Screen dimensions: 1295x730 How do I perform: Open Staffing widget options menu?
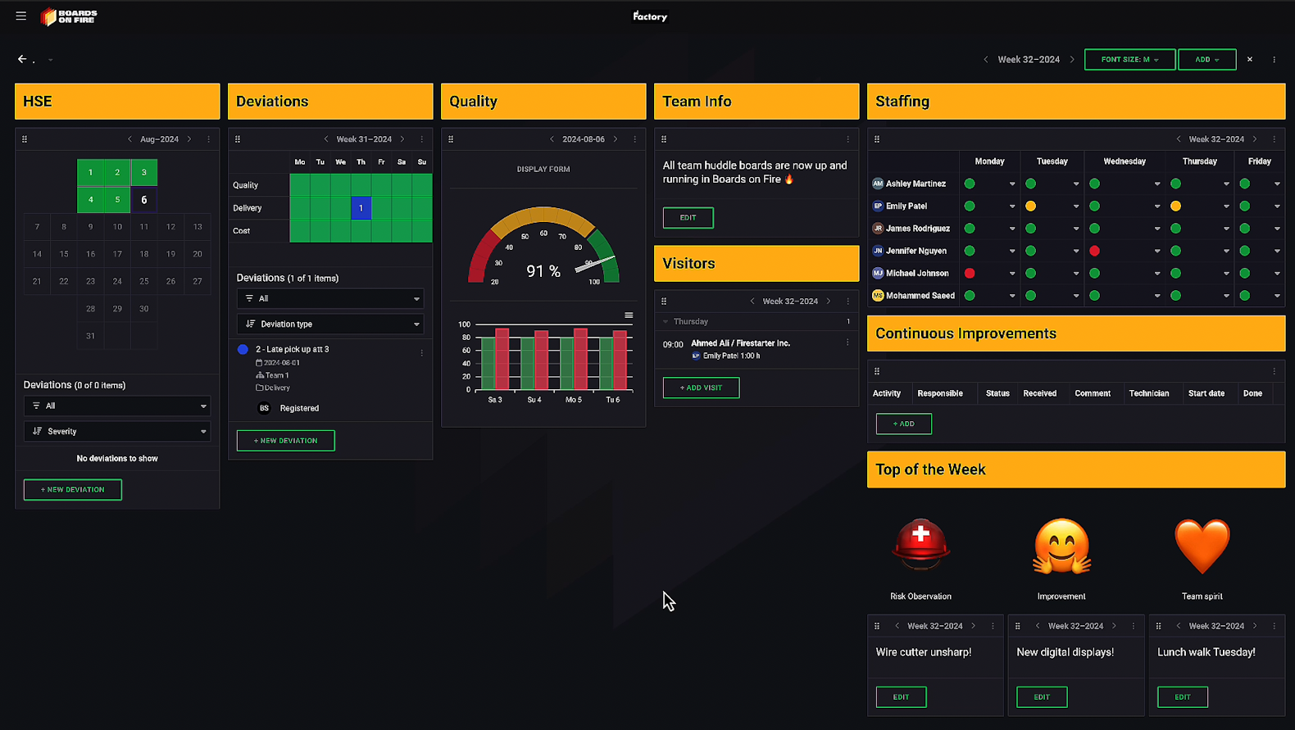(1275, 139)
